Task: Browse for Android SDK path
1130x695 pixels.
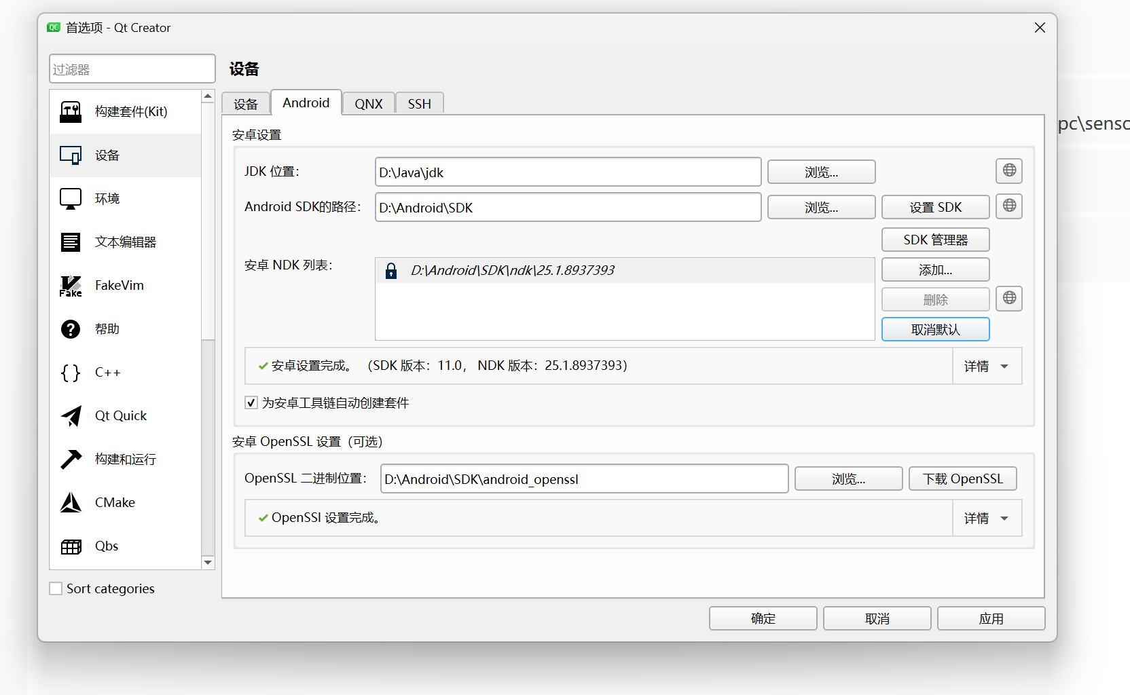Action: (822, 208)
